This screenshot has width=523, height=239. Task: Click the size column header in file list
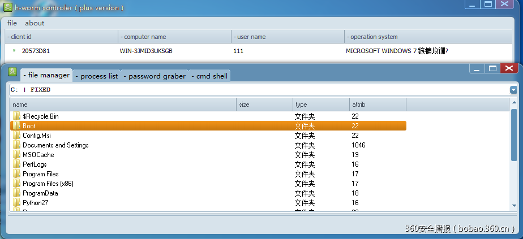(x=264, y=105)
